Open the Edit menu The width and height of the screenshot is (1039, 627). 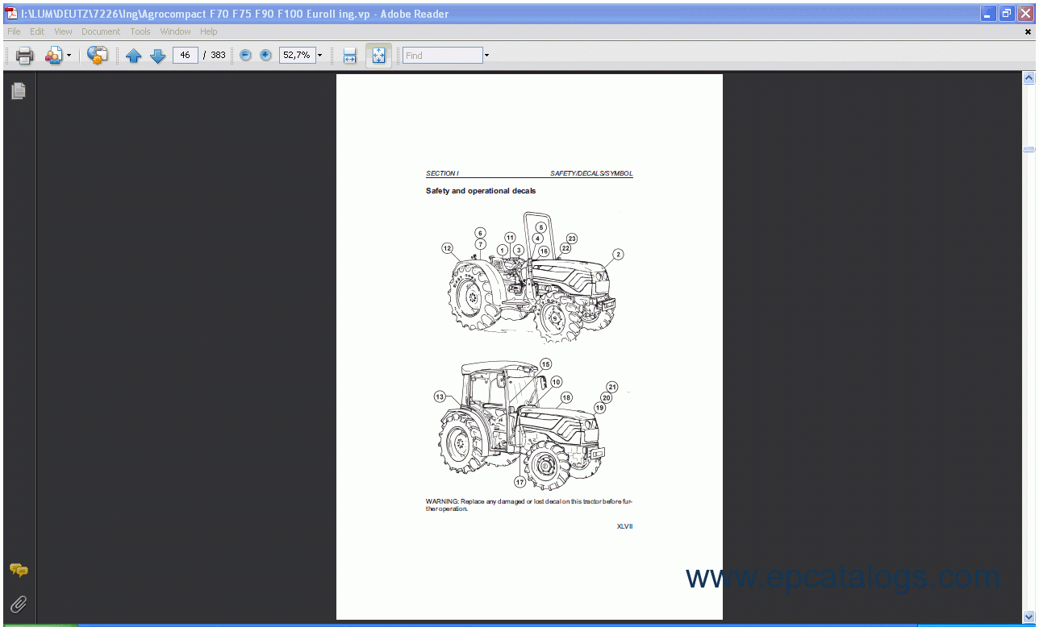pyautogui.click(x=37, y=31)
